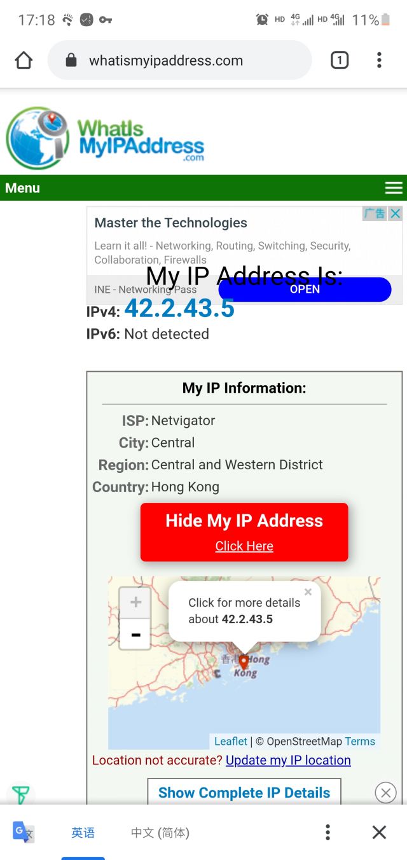Open the tab switcher showing one tab
The image size is (407, 860).
tap(340, 60)
